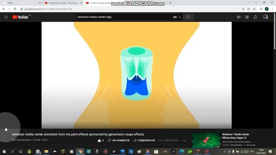Image resolution: width=276 pixels, height=155 pixels.
Task: Open the taskbar clock and date
Action: 261,152
